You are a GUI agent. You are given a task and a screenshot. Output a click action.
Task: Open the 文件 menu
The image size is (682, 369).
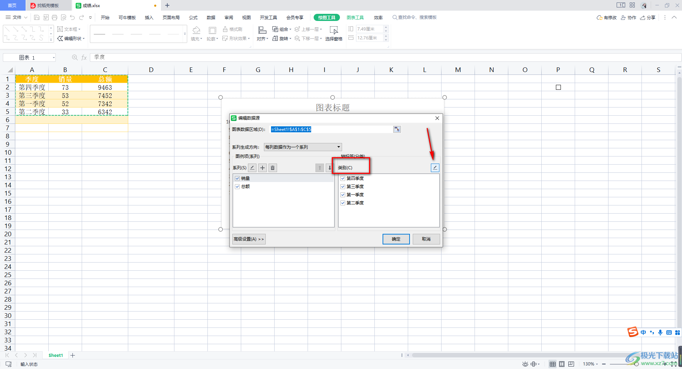(x=16, y=17)
